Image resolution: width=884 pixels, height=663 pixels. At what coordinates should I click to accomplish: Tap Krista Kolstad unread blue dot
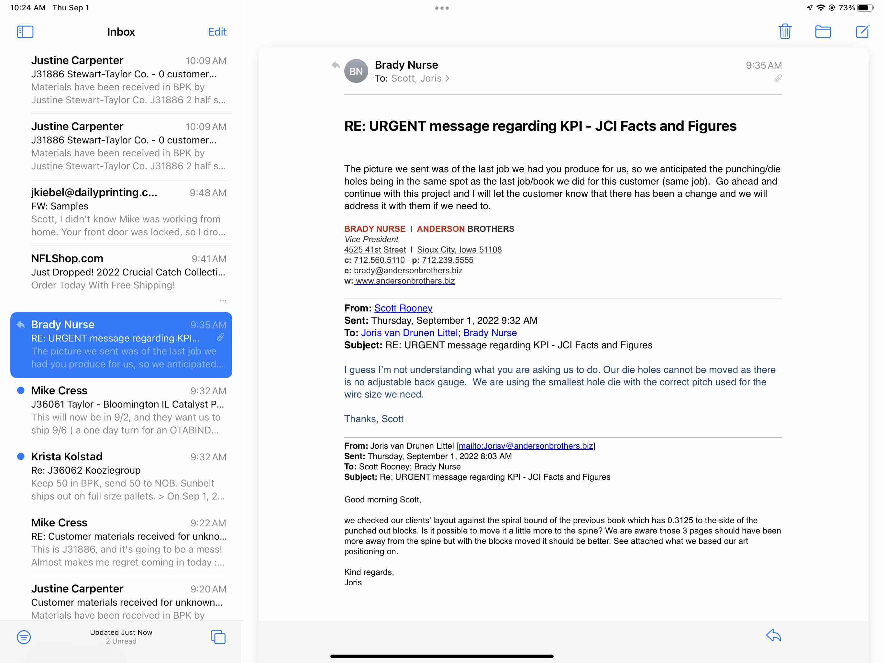[21, 456]
